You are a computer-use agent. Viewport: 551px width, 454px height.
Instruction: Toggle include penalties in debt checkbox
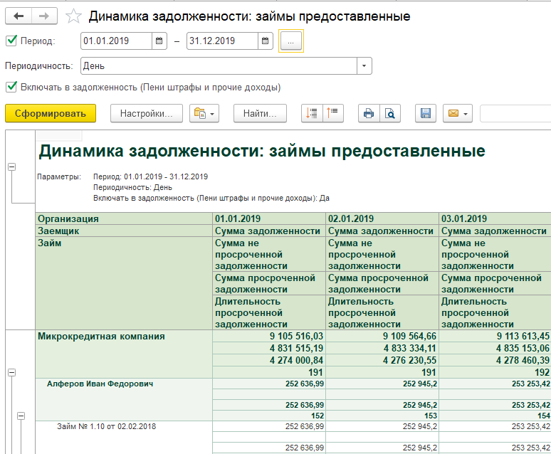click(11, 87)
